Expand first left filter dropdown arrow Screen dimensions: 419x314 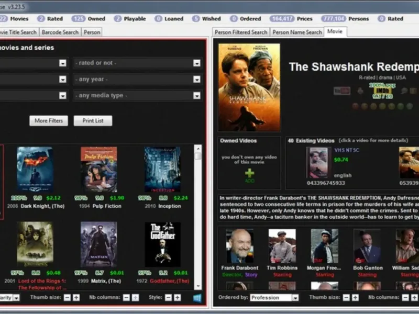pyautogui.click(x=62, y=63)
